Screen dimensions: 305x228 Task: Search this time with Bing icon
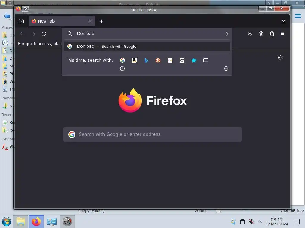(x=146, y=60)
